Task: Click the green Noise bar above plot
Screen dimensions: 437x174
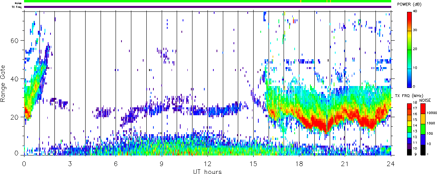Action: (x=207, y=2)
